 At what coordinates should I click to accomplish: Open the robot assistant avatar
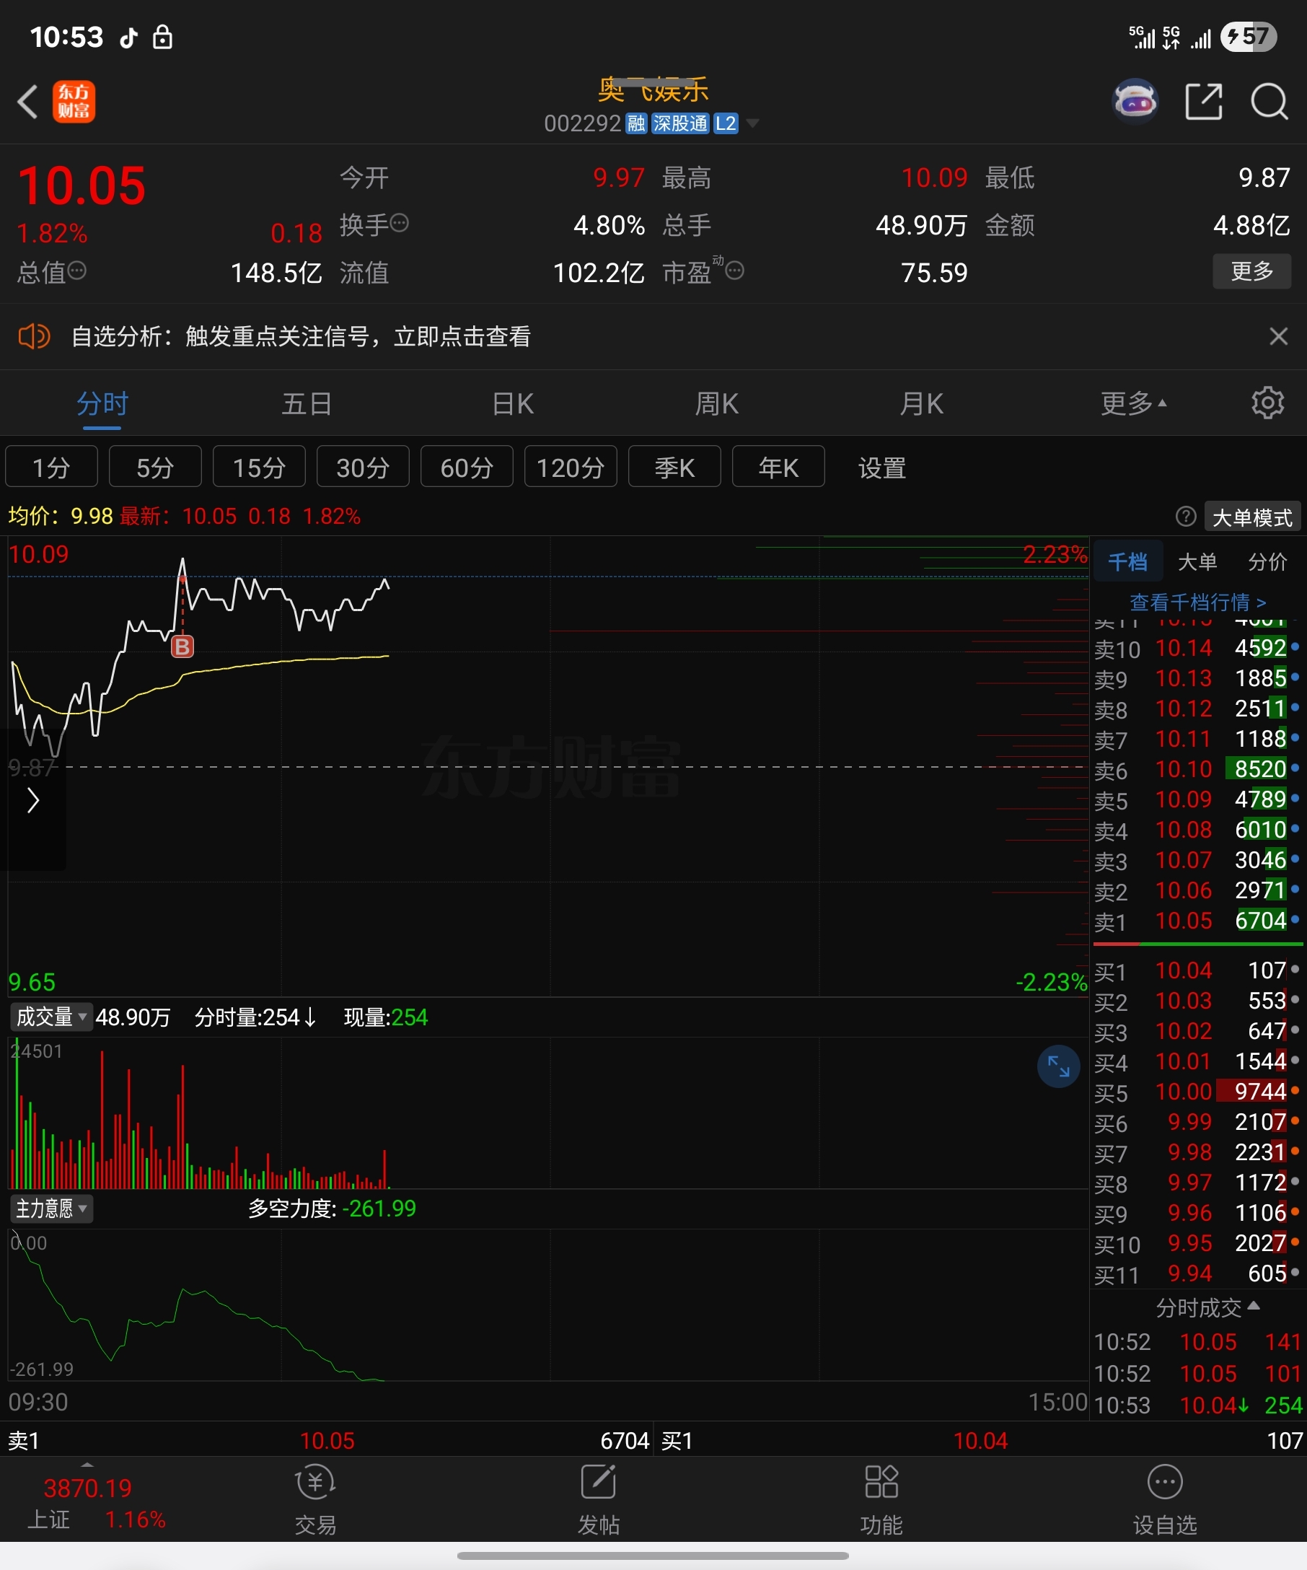click(1135, 101)
